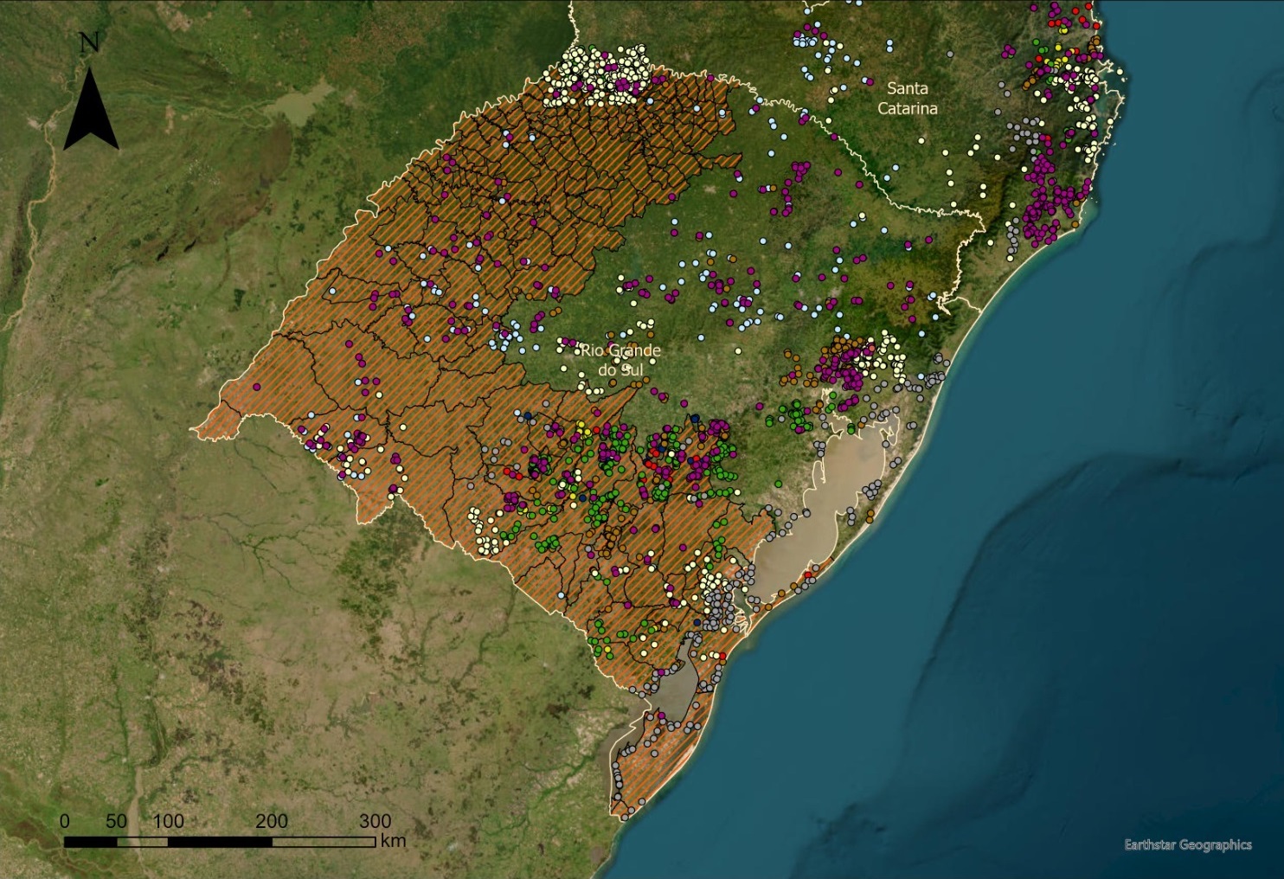Select the Santa Catarina state label
The width and height of the screenshot is (1284, 879).
tap(907, 99)
